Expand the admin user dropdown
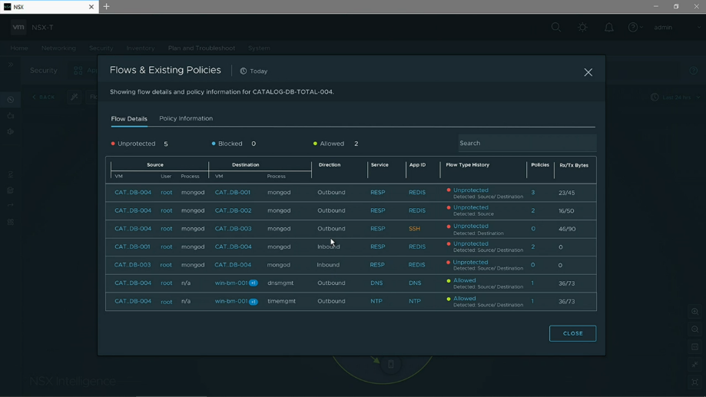This screenshot has width=706, height=397. click(x=675, y=28)
